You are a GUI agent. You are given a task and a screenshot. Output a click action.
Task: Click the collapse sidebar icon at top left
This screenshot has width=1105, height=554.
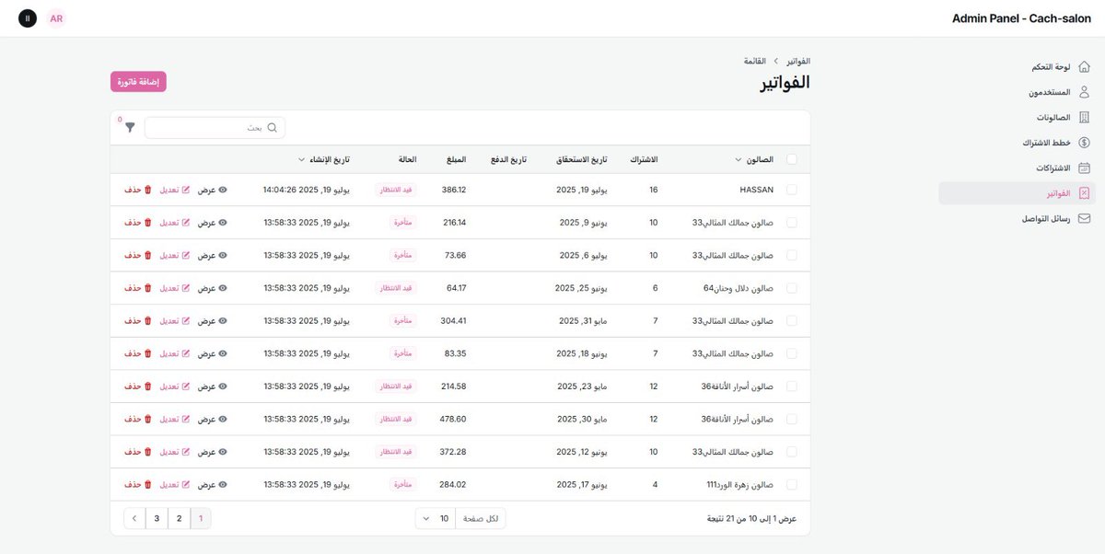coord(28,18)
